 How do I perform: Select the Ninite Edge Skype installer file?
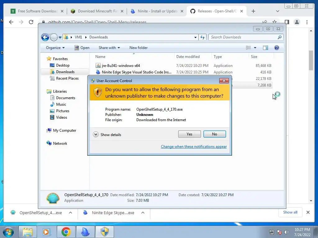pos(183,72)
